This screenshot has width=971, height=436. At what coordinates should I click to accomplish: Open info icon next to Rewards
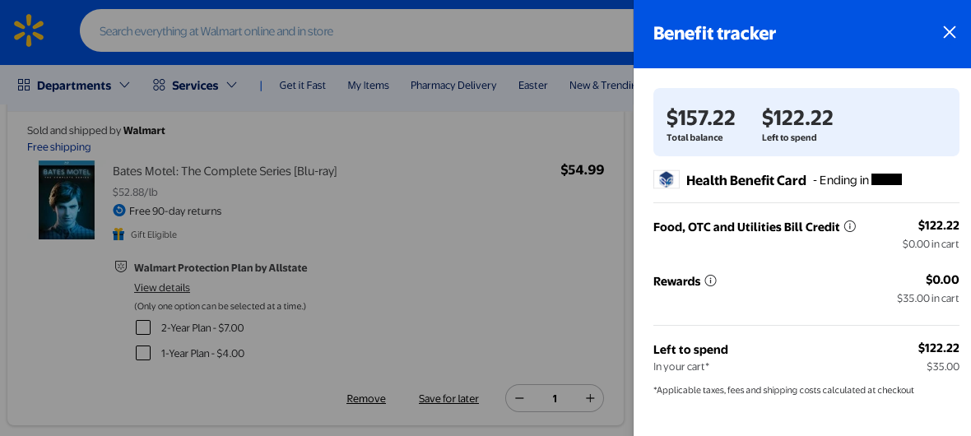711,281
